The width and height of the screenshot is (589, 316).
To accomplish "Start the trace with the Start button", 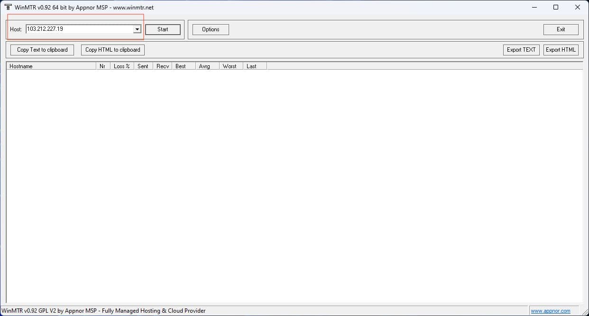I will 163,29.
